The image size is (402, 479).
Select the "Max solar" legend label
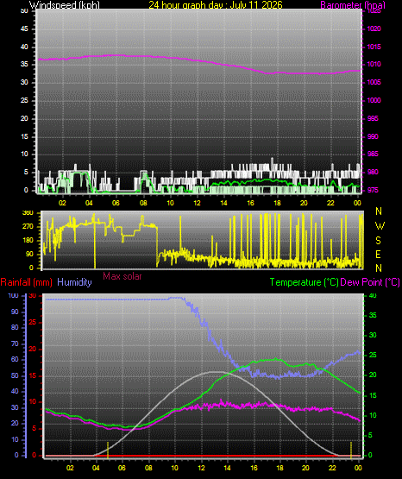[122, 276]
